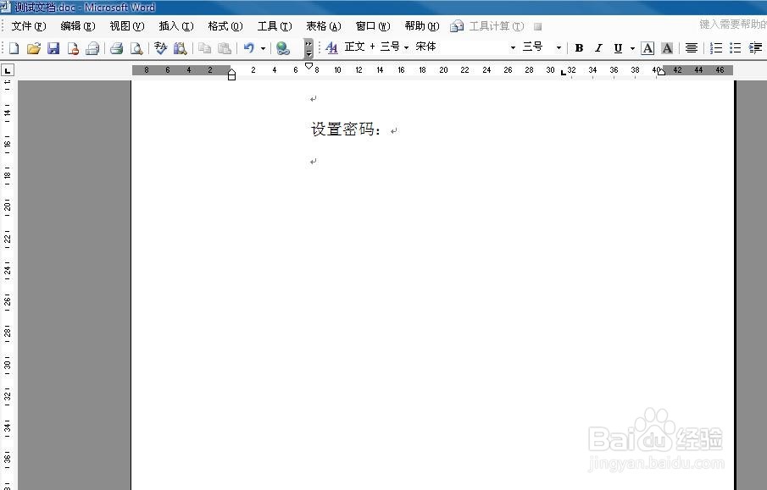Open the 视图(V) menu
This screenshot has width=767, height=490.
(126, 26)
